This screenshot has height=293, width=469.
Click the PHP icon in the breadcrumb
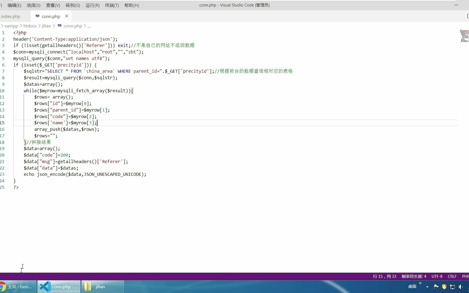point(59,26)
